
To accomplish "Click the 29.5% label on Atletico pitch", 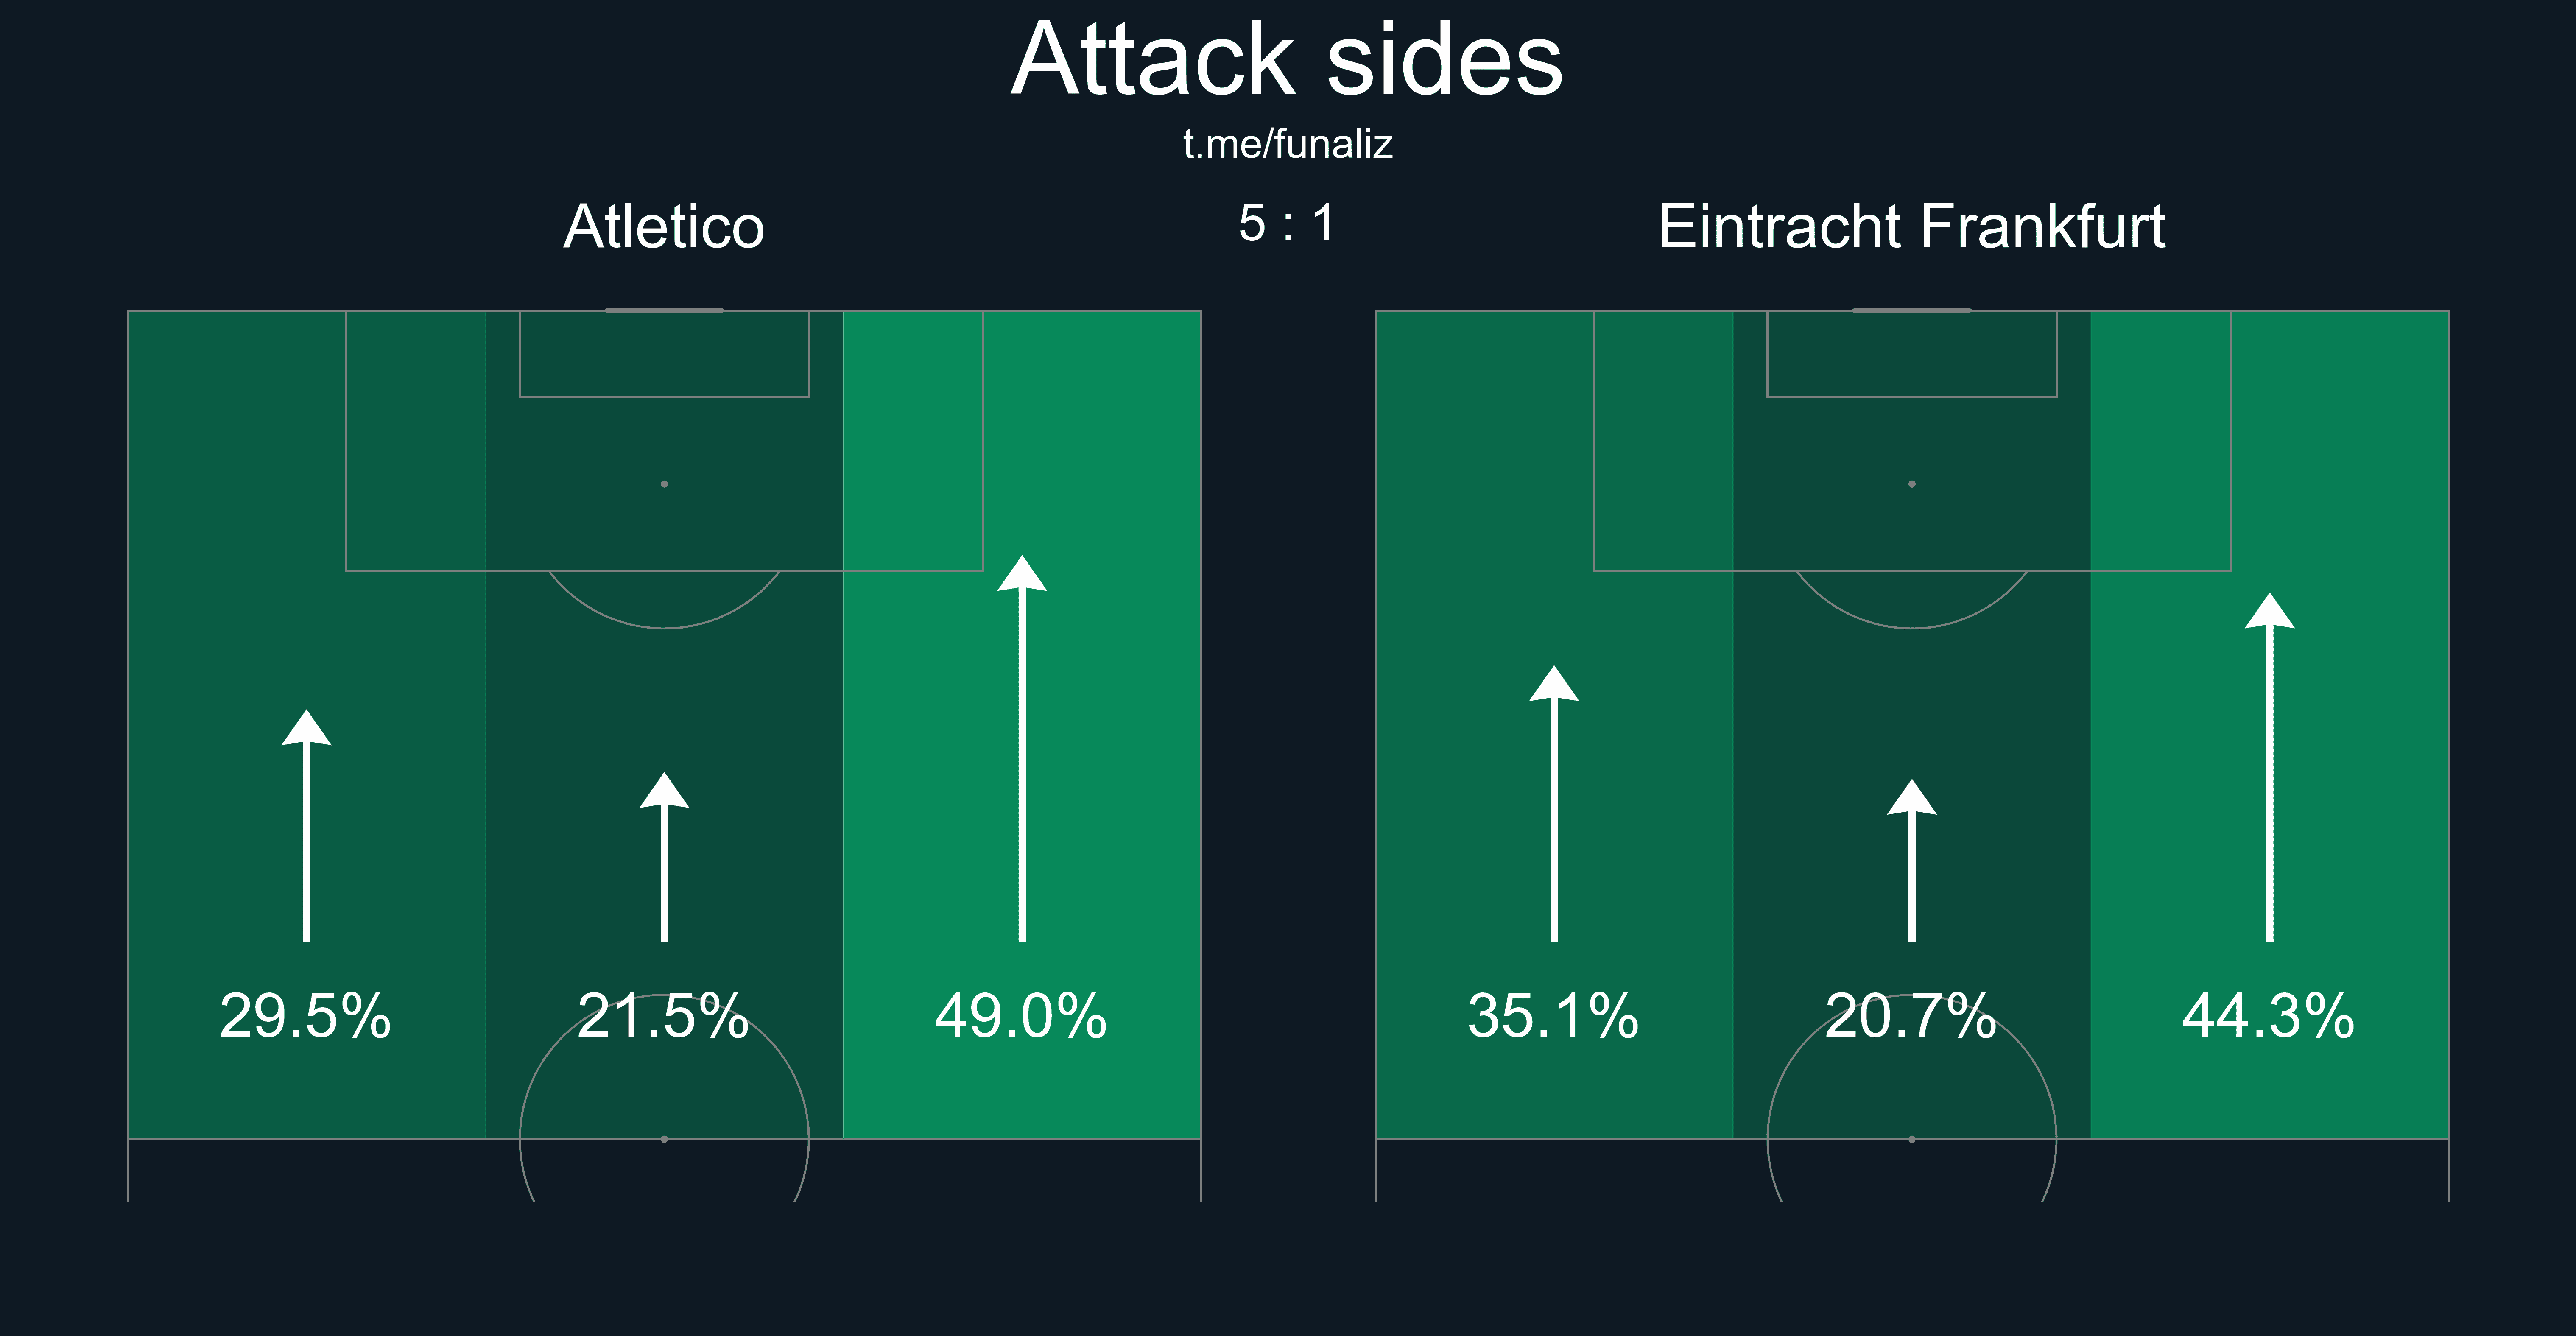I will 305,1016.
